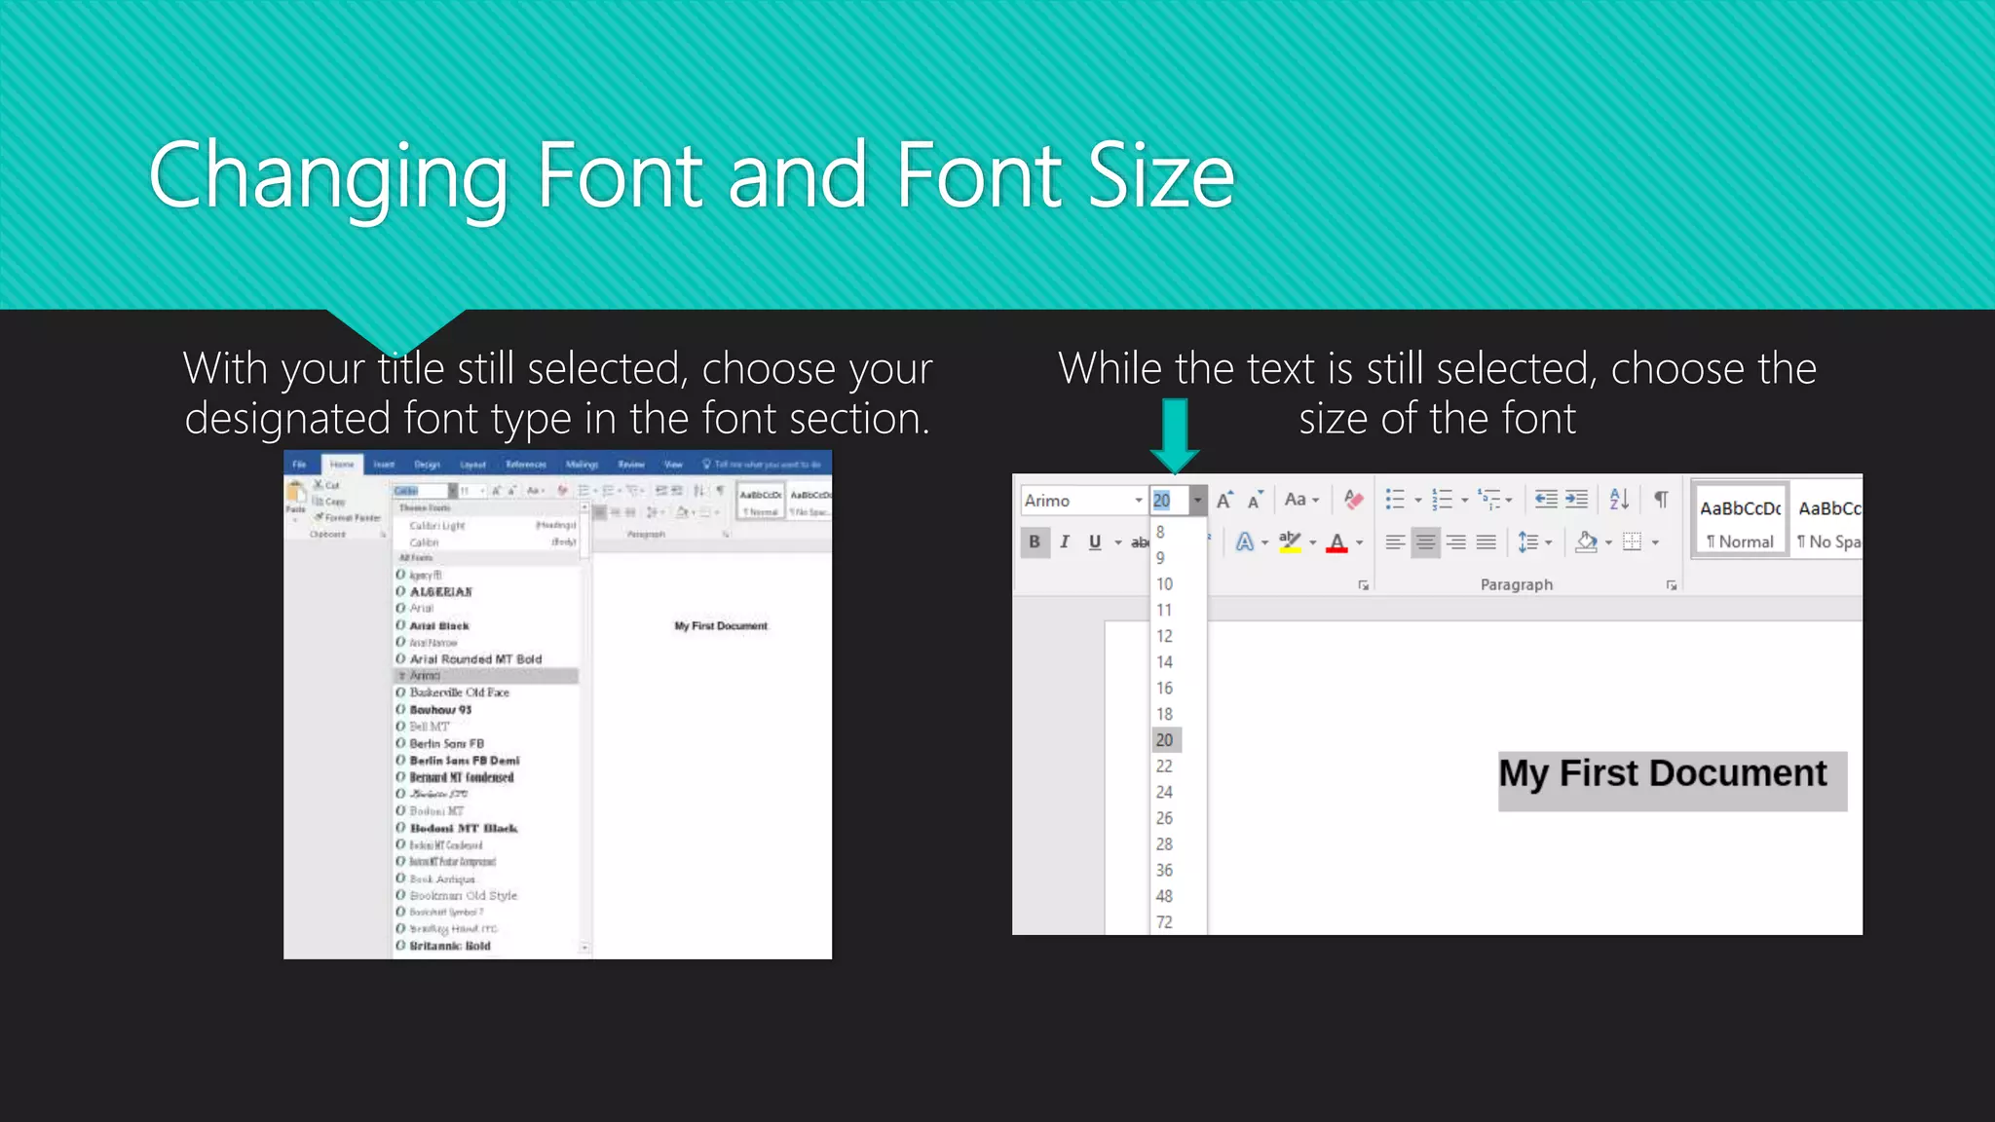The height and width of the screenshot is (1122, 1995).
Task: Click Increase Indent icon in the enlarged ribbon
Action: pyautogui.click(x=1577, y=500)
